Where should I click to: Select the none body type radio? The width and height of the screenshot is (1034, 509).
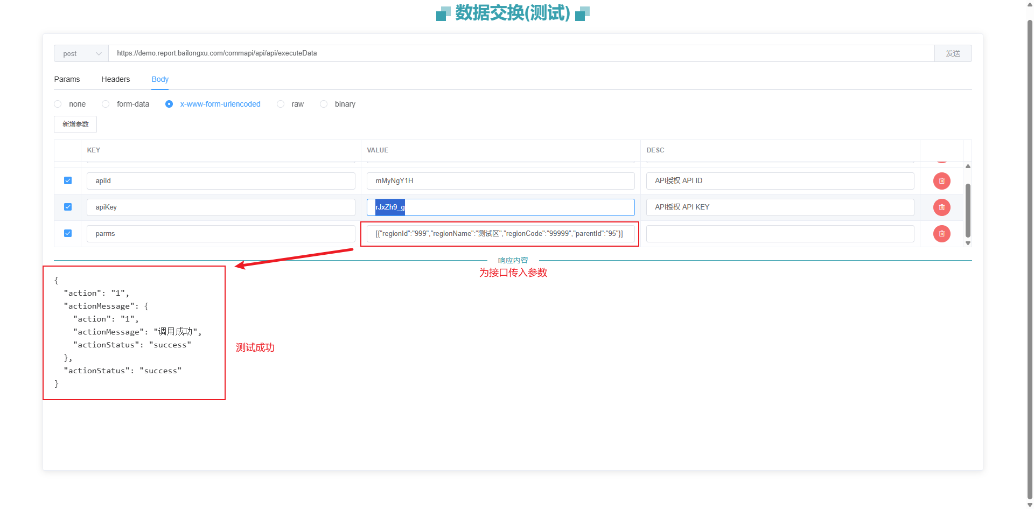(x=58, y=104)
